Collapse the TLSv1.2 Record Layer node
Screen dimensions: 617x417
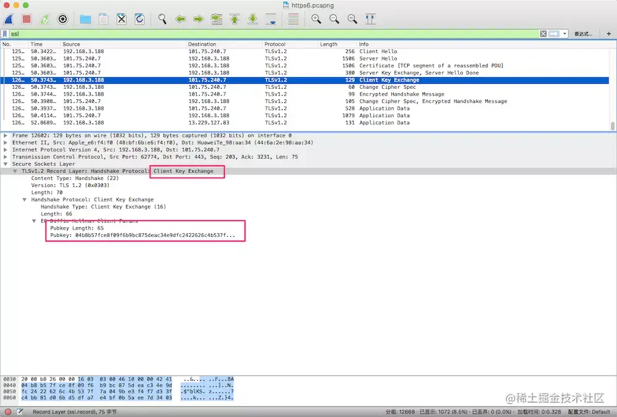pos(15,171)
